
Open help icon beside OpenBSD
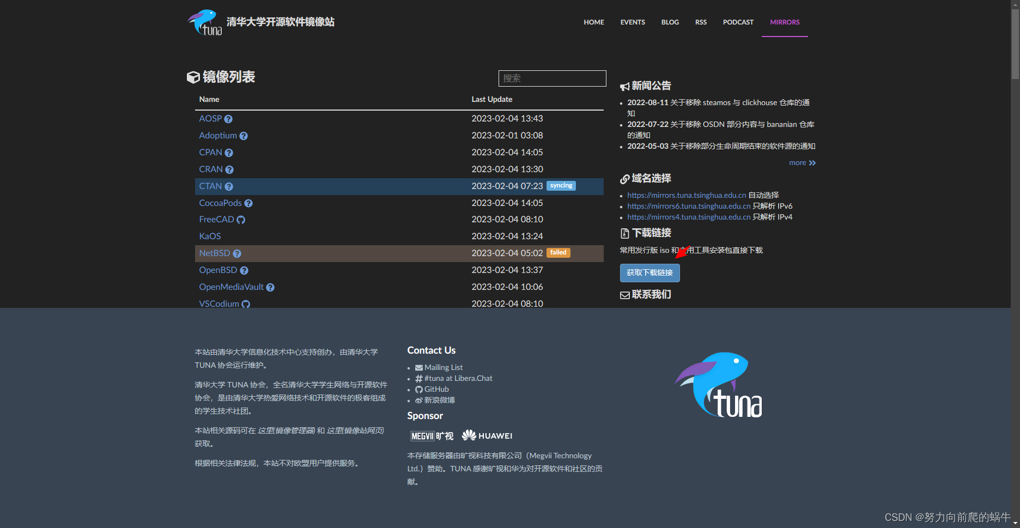244,270
